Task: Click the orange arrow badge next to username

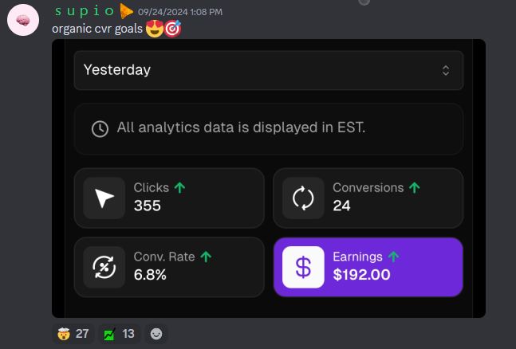Action: point(126,11)
